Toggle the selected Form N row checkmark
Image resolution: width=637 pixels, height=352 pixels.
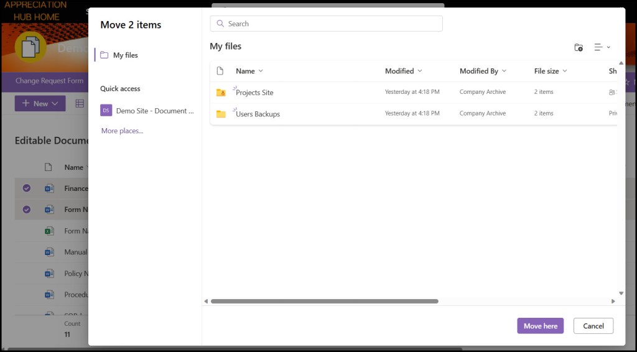click(27, 210)
